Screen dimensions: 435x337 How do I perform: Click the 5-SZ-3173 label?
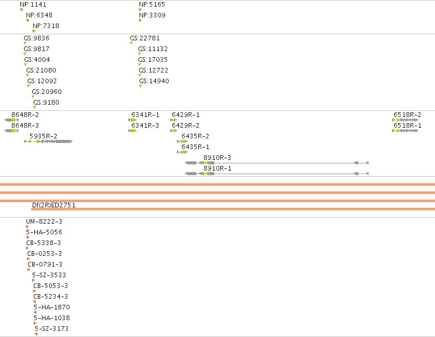pyautogui.click(x=52, y=329)
